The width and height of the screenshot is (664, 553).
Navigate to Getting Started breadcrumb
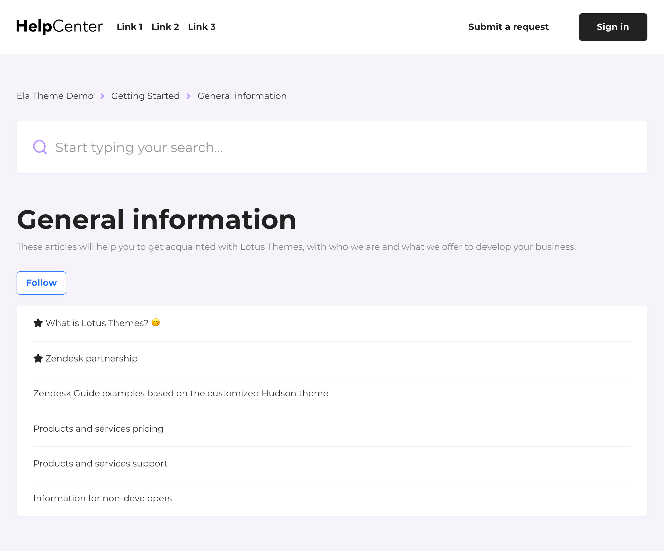pyautogui.click(x=145, y=96)
